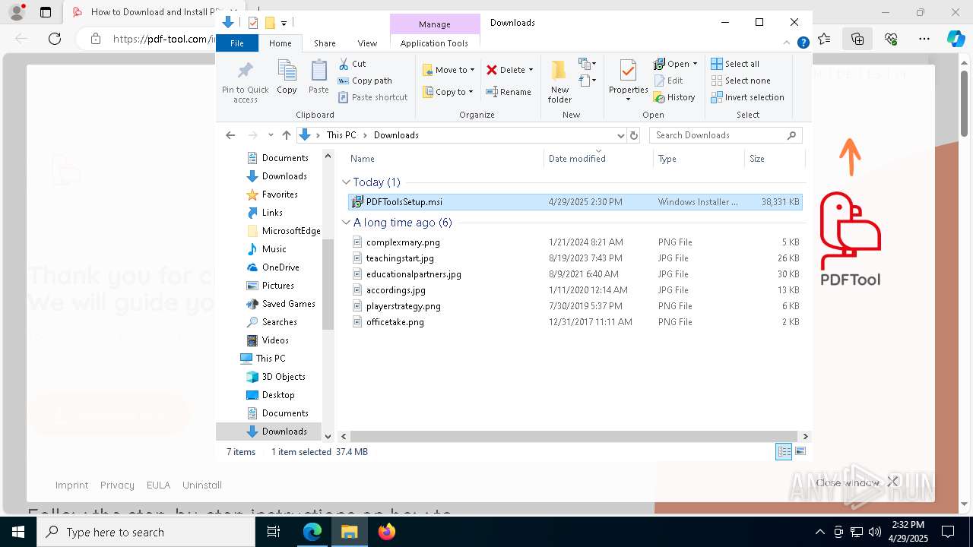Screen dimensions: 973x547
Task: Select the complexmary.png file
Action: (575, 242)
